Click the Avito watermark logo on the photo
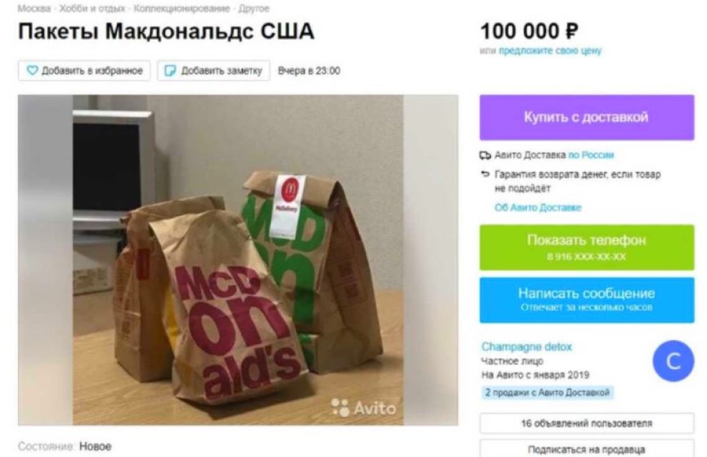 click(363, 408)
